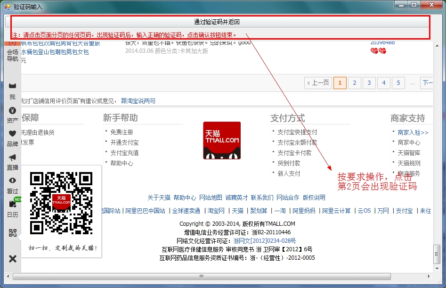This screenshot has height=288, width=446.
Task: Open the 一淘 link
Action: 280,211
